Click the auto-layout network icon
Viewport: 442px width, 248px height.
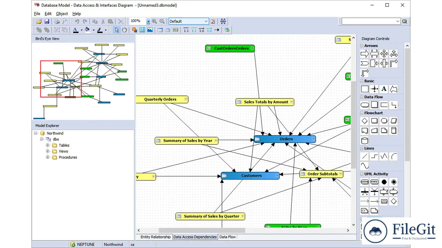tap(223, 21)
